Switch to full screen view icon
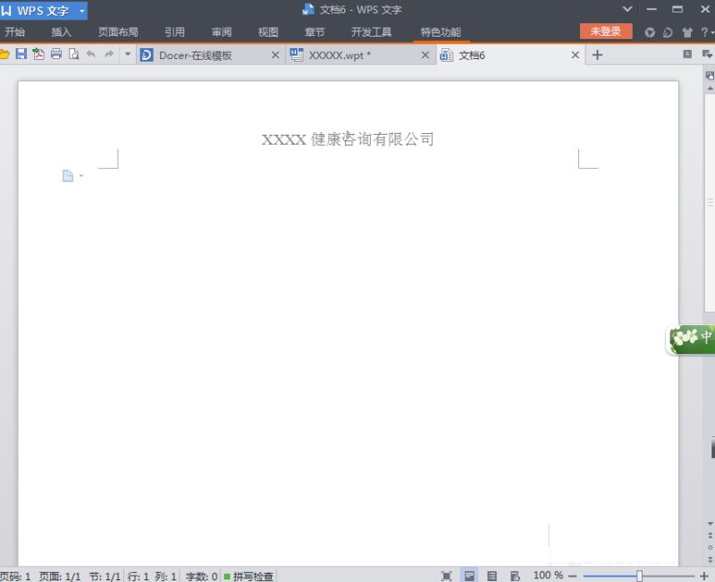 447,576
